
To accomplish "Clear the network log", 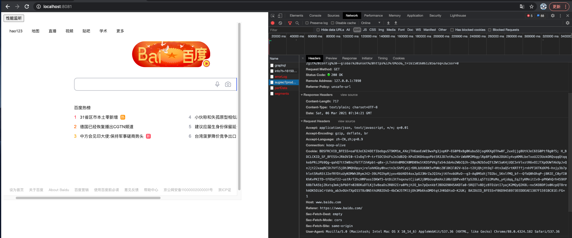I will click(x=280, y=23).
